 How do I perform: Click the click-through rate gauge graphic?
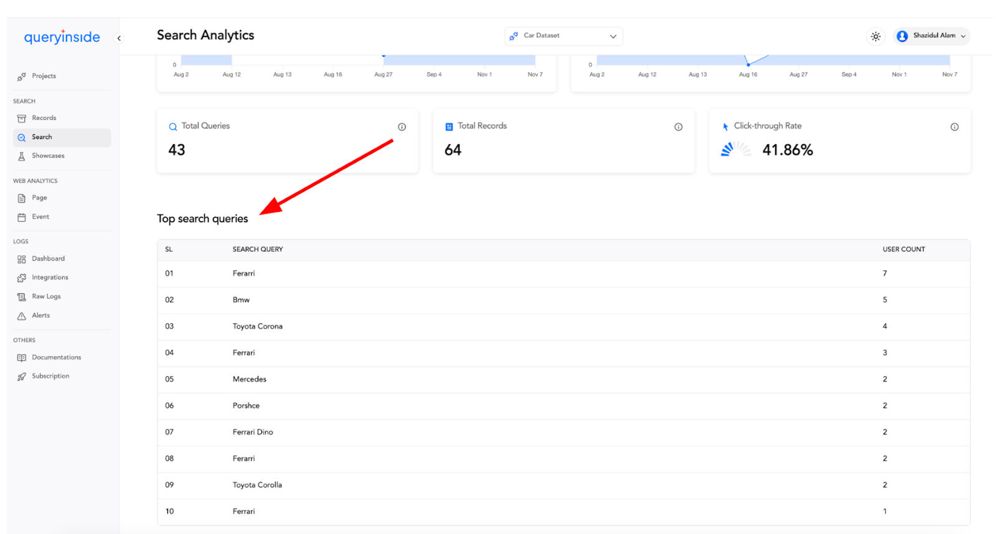(x=736, y=149)
